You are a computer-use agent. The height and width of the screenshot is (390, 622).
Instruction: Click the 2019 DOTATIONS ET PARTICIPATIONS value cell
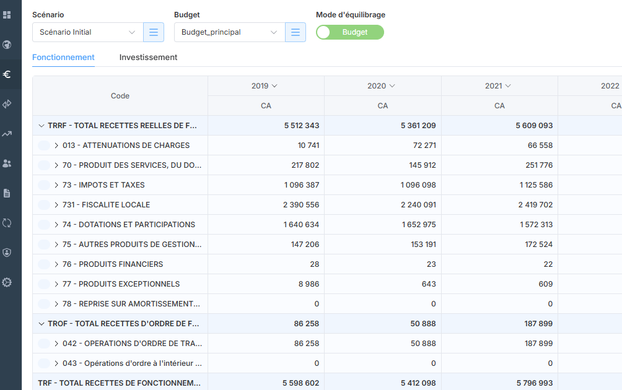click(266, 225)
